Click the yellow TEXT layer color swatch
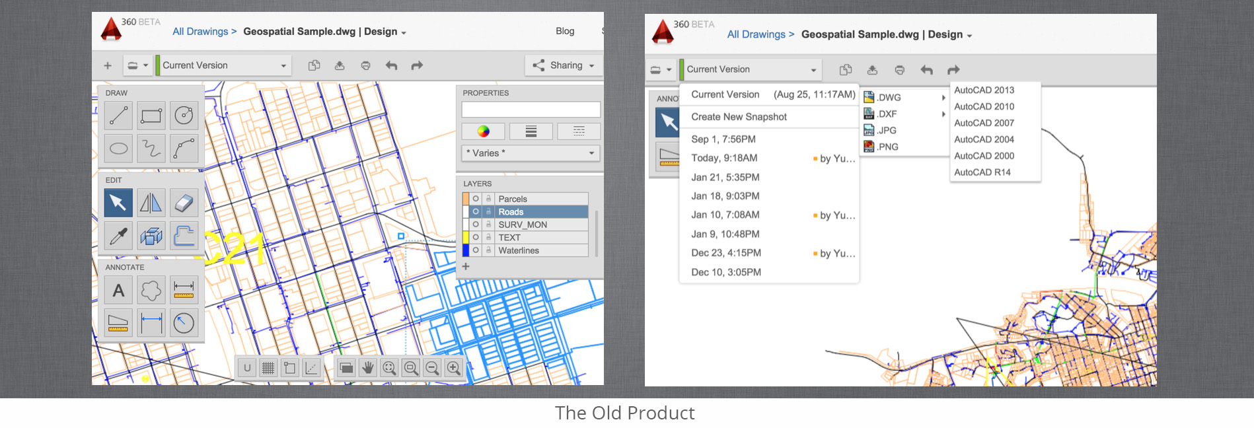The width and height of the screenshot is (1254, 428). pyautogui.click(x=465, y=238)
